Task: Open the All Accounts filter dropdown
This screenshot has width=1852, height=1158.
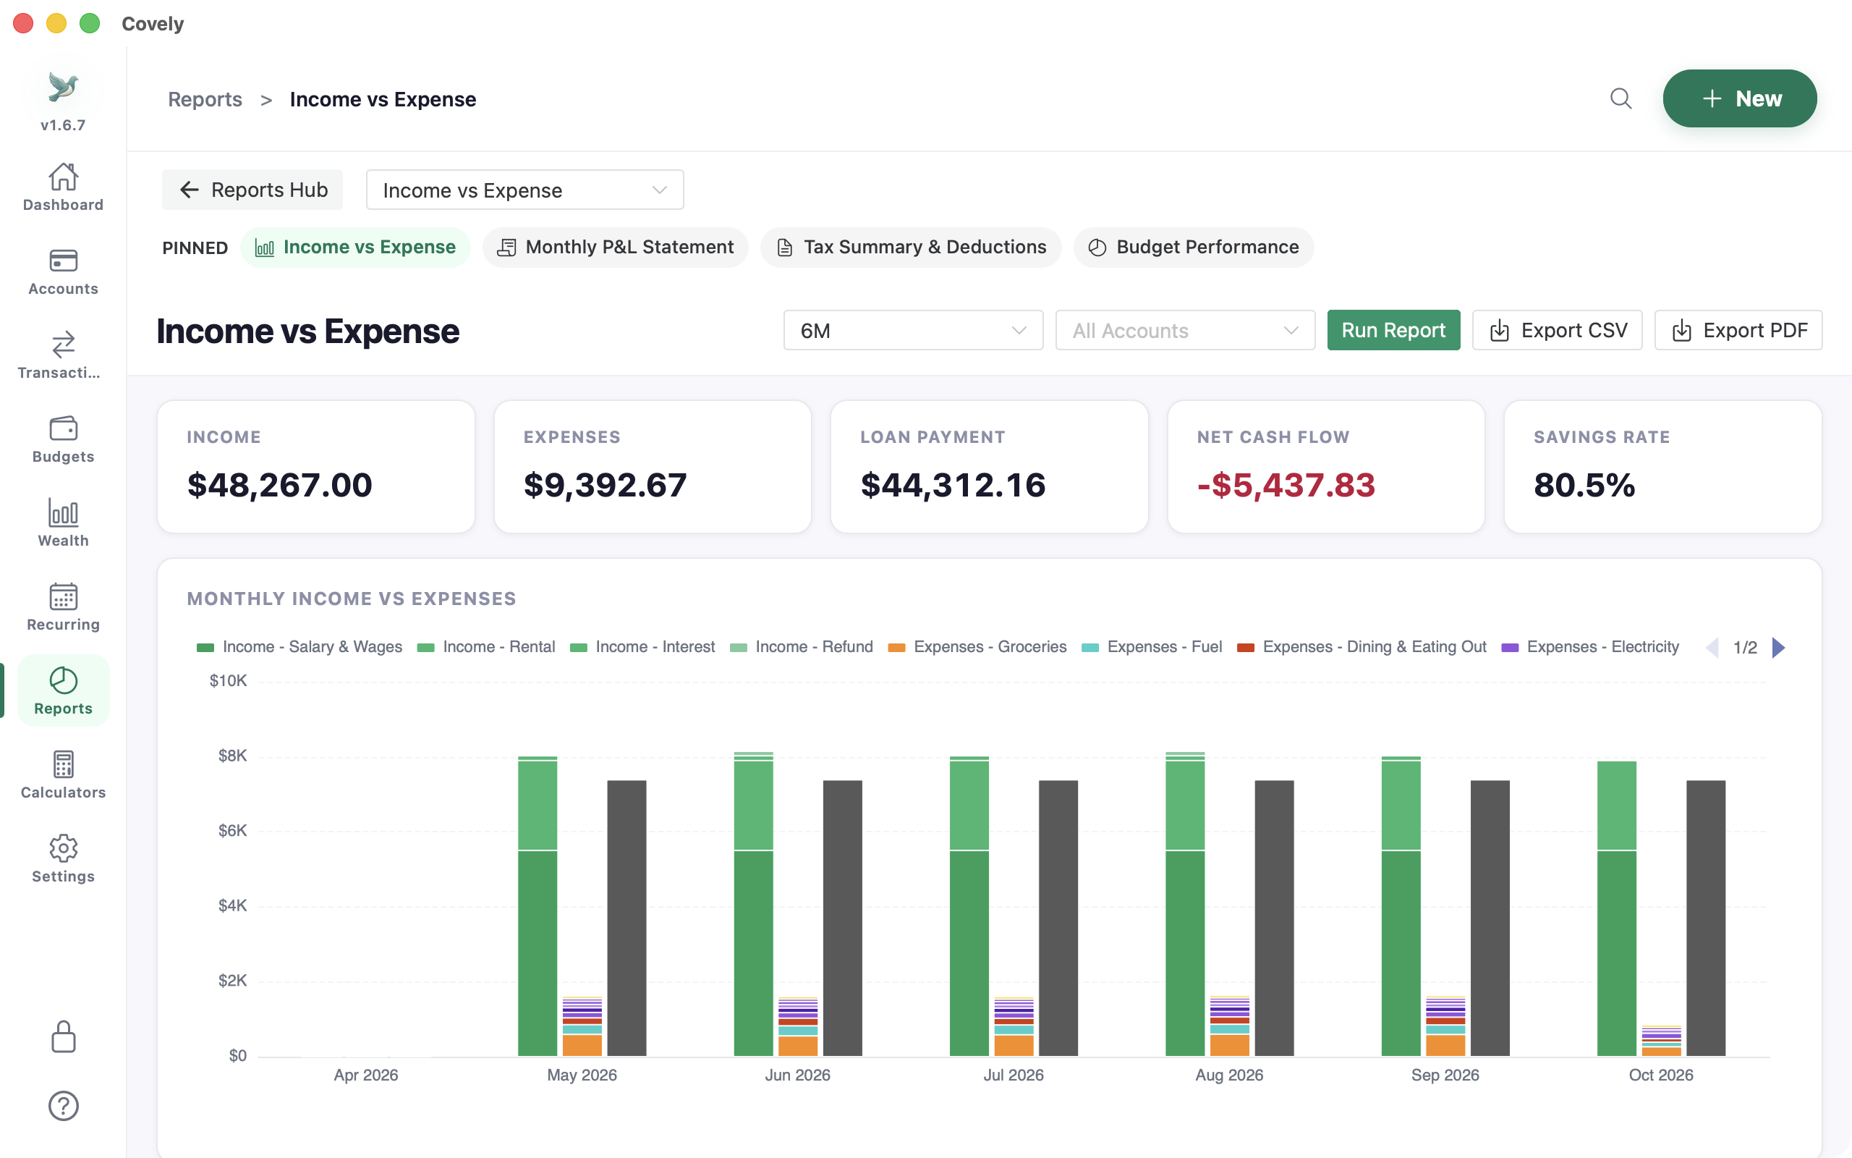Action: [x=1185, y=331]
